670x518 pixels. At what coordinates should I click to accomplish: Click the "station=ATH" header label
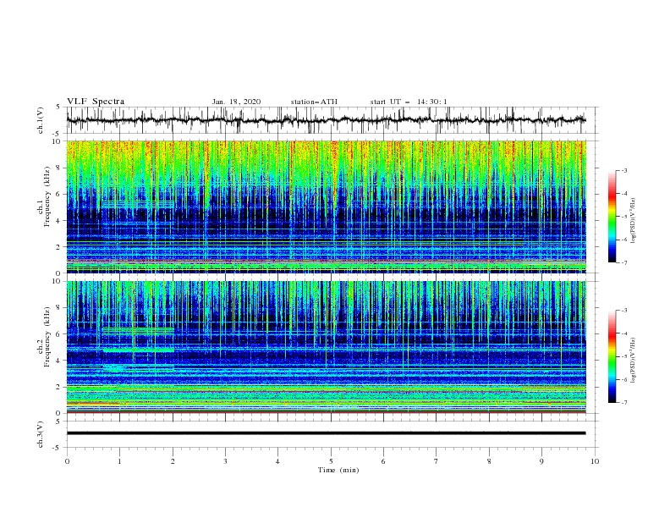314,102
